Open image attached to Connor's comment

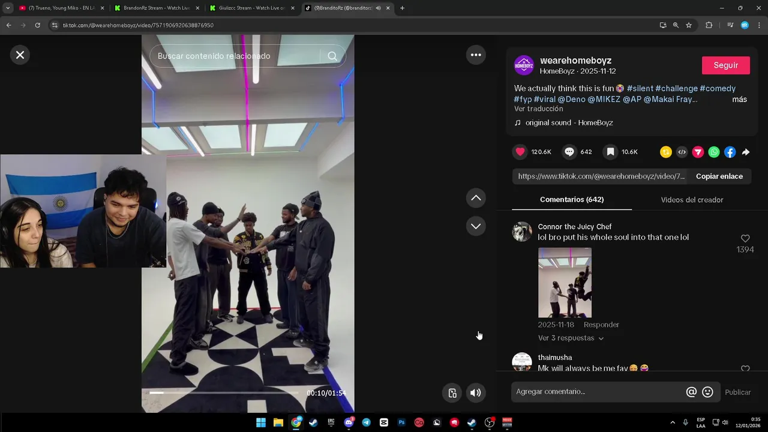tap(565, 283)
